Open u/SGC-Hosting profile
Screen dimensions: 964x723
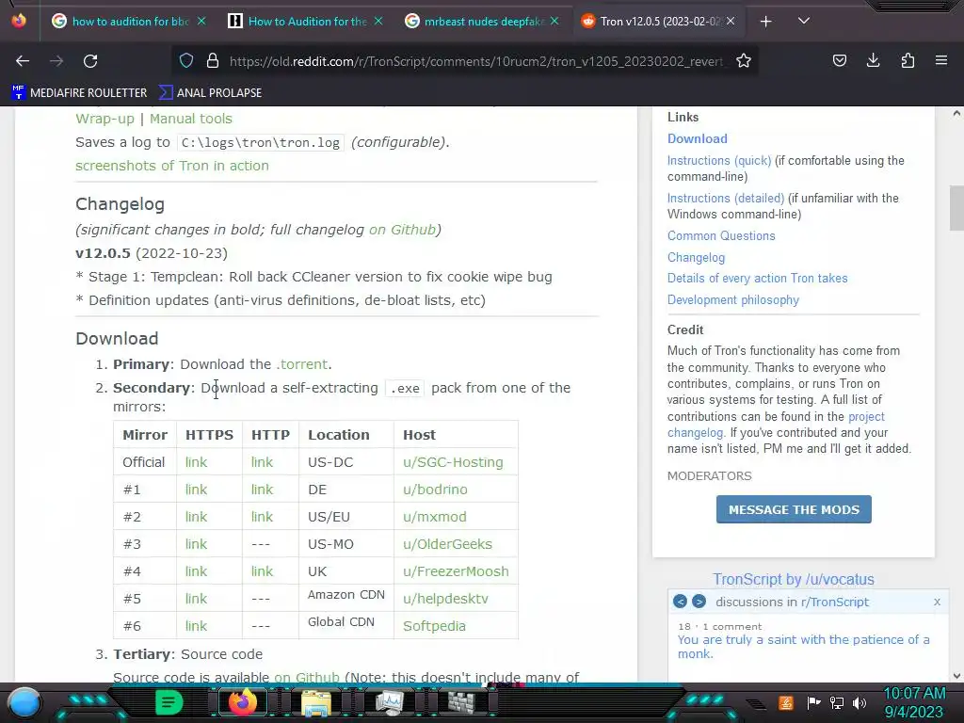click(453, 462)
